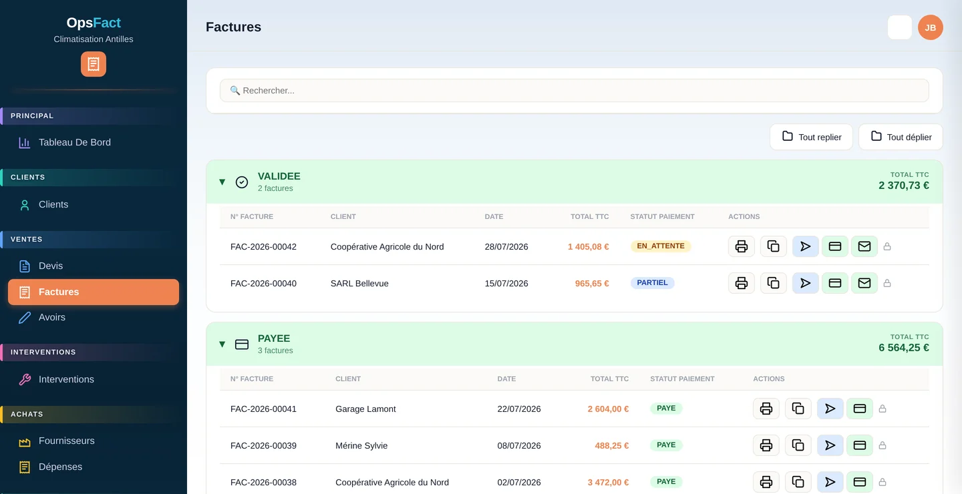The image size is (962, 494).
Task: Record payment for FAC-2026-00042 card icon
Action: click(835, 246)
